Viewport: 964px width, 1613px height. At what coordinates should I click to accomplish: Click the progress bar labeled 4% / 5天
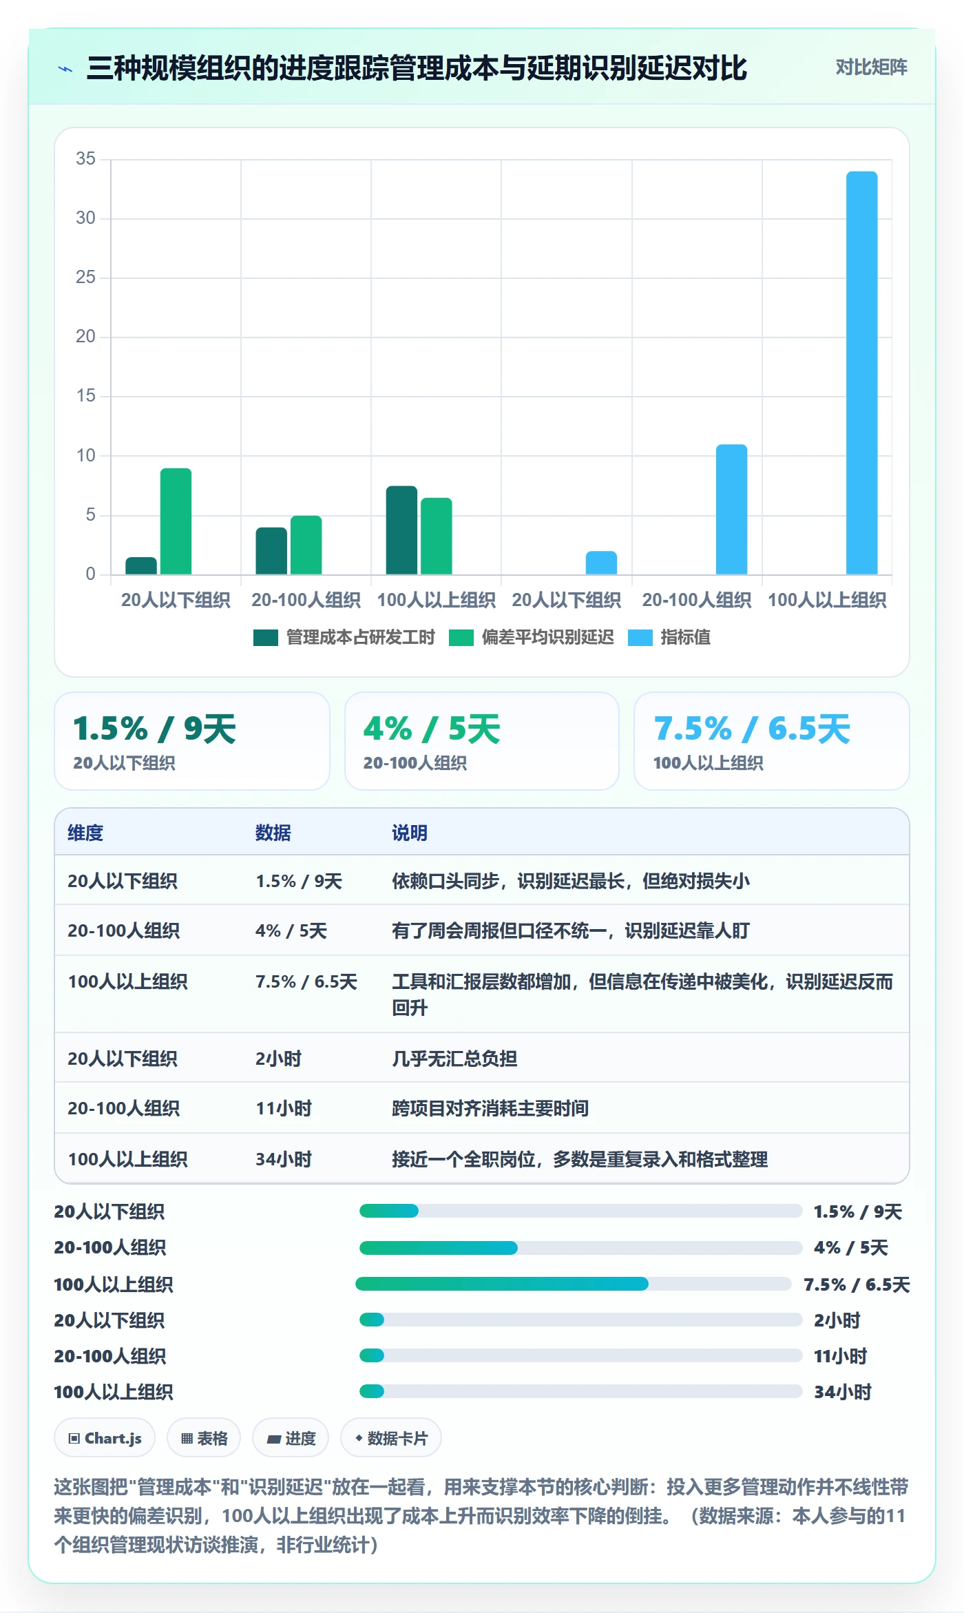click(x=580, y=1248)
